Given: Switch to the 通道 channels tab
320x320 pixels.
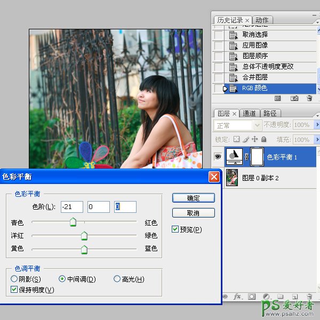Looking at the screenshot, I should tap(249, 114).
